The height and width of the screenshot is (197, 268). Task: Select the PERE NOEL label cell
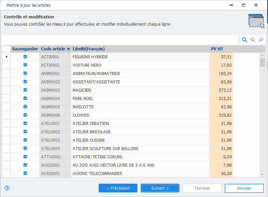coord(140,98)
